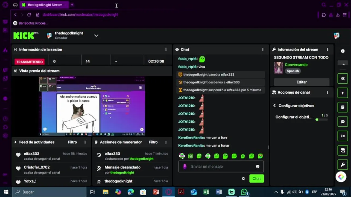The height and width of the screenshot is (197, 351).
Task: Click the taskbar volume speaker icon
Action: click(295, 192)
